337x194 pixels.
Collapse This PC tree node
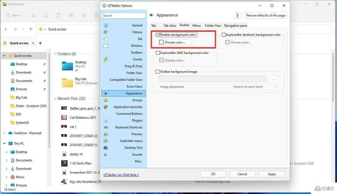(4, 144)
